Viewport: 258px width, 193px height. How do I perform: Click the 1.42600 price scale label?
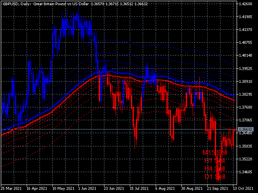pos(246,4)
